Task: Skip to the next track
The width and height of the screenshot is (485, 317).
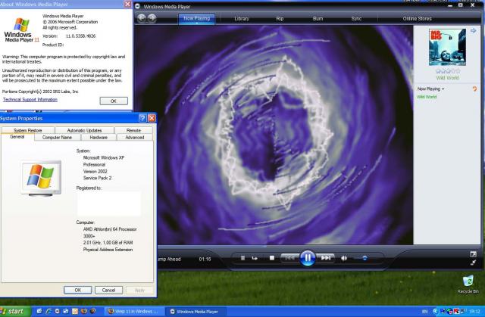Action: [325, 258]
